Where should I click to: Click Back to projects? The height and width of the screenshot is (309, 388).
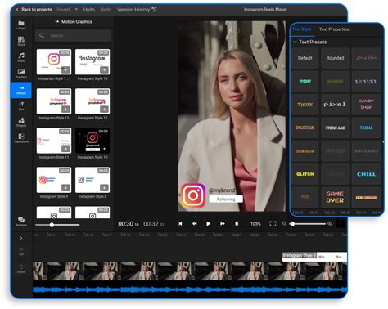pos(34,10)
